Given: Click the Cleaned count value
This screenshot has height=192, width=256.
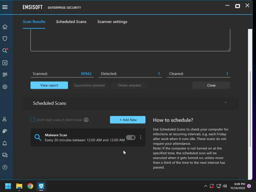Looking at the screenshot, I should pyautogui.click(x=227, y=74).
